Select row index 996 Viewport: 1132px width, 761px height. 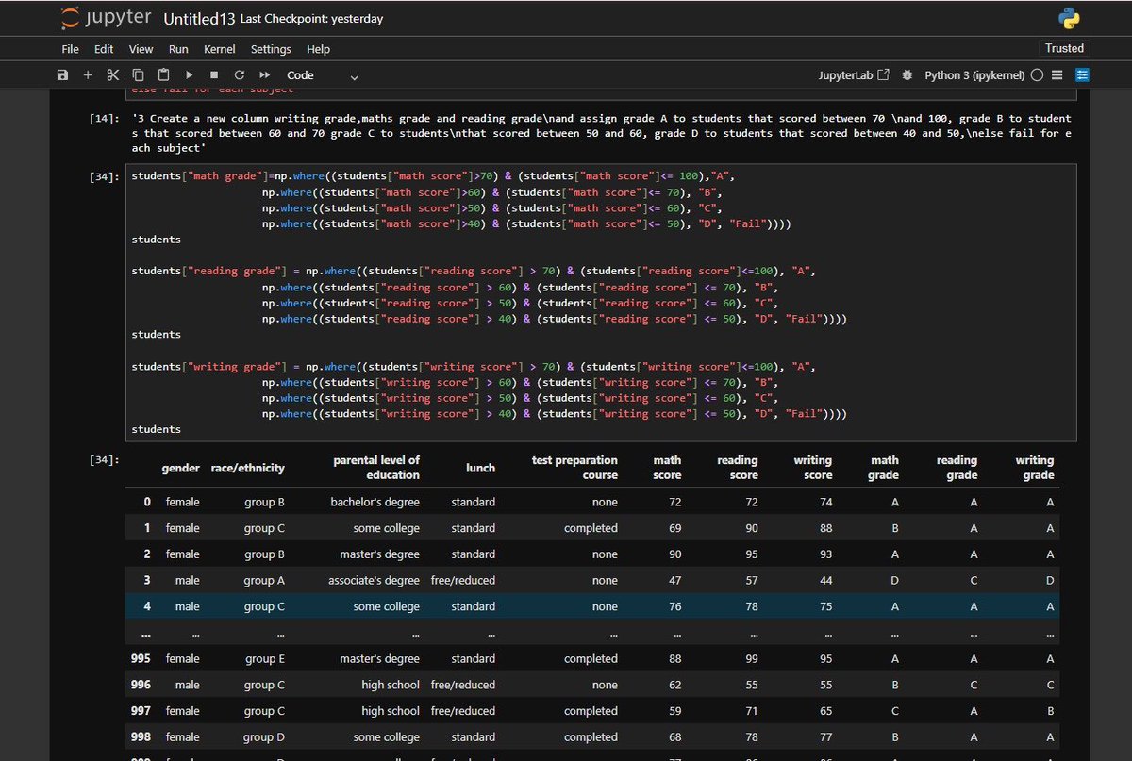141,686
